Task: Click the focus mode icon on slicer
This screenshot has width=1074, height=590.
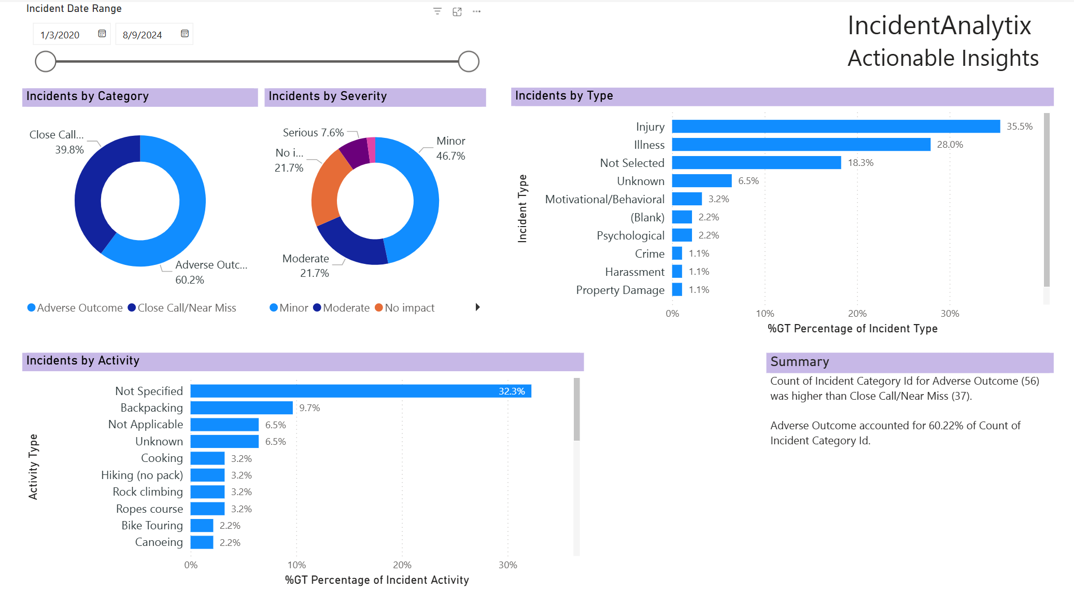Action: 457,11
